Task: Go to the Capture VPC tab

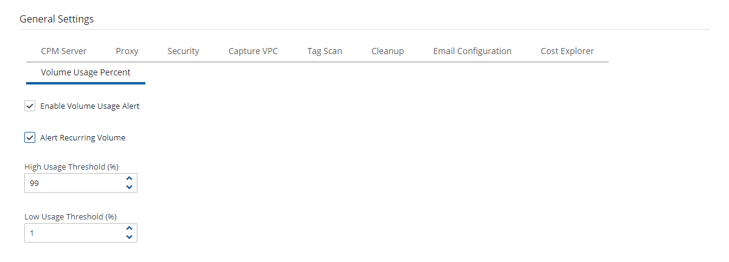Action: pyautogui.click(x=253, y=51)
